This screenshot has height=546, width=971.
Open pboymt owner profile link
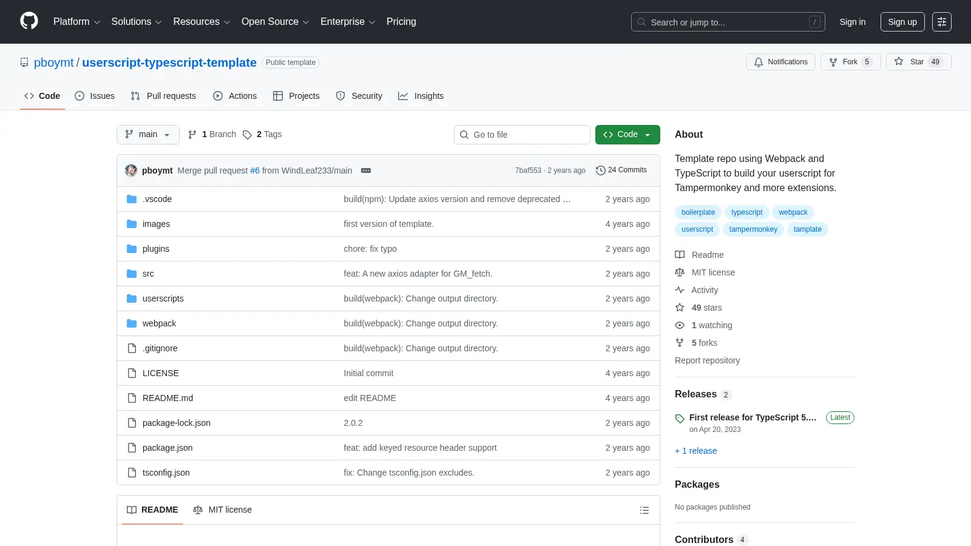click(x=53, y=62)
